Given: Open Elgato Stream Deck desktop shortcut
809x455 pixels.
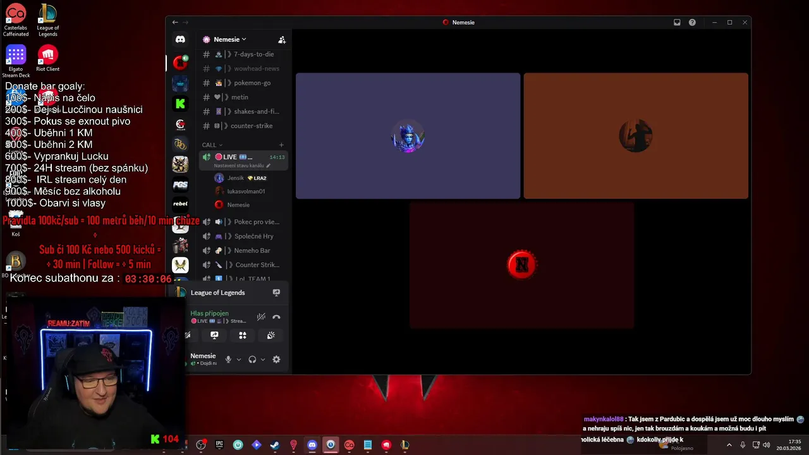Looking at the screenshot, I should (16, 62).
